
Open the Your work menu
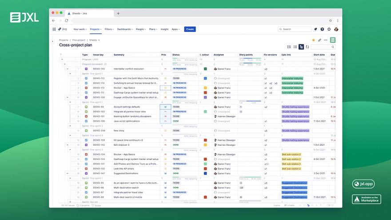coord(80,29)
